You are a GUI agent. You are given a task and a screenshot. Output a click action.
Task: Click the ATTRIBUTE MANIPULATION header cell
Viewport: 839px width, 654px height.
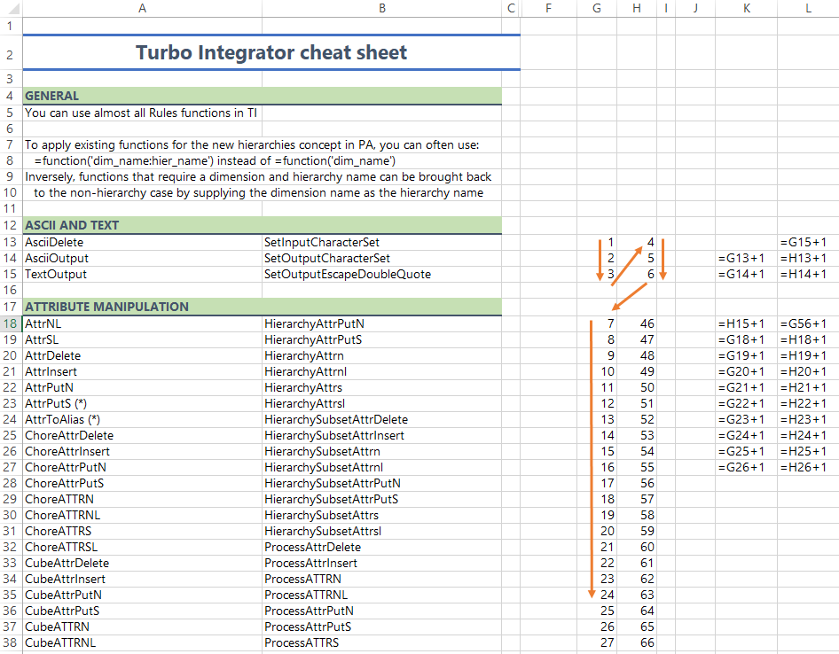[x=142, y=307]
